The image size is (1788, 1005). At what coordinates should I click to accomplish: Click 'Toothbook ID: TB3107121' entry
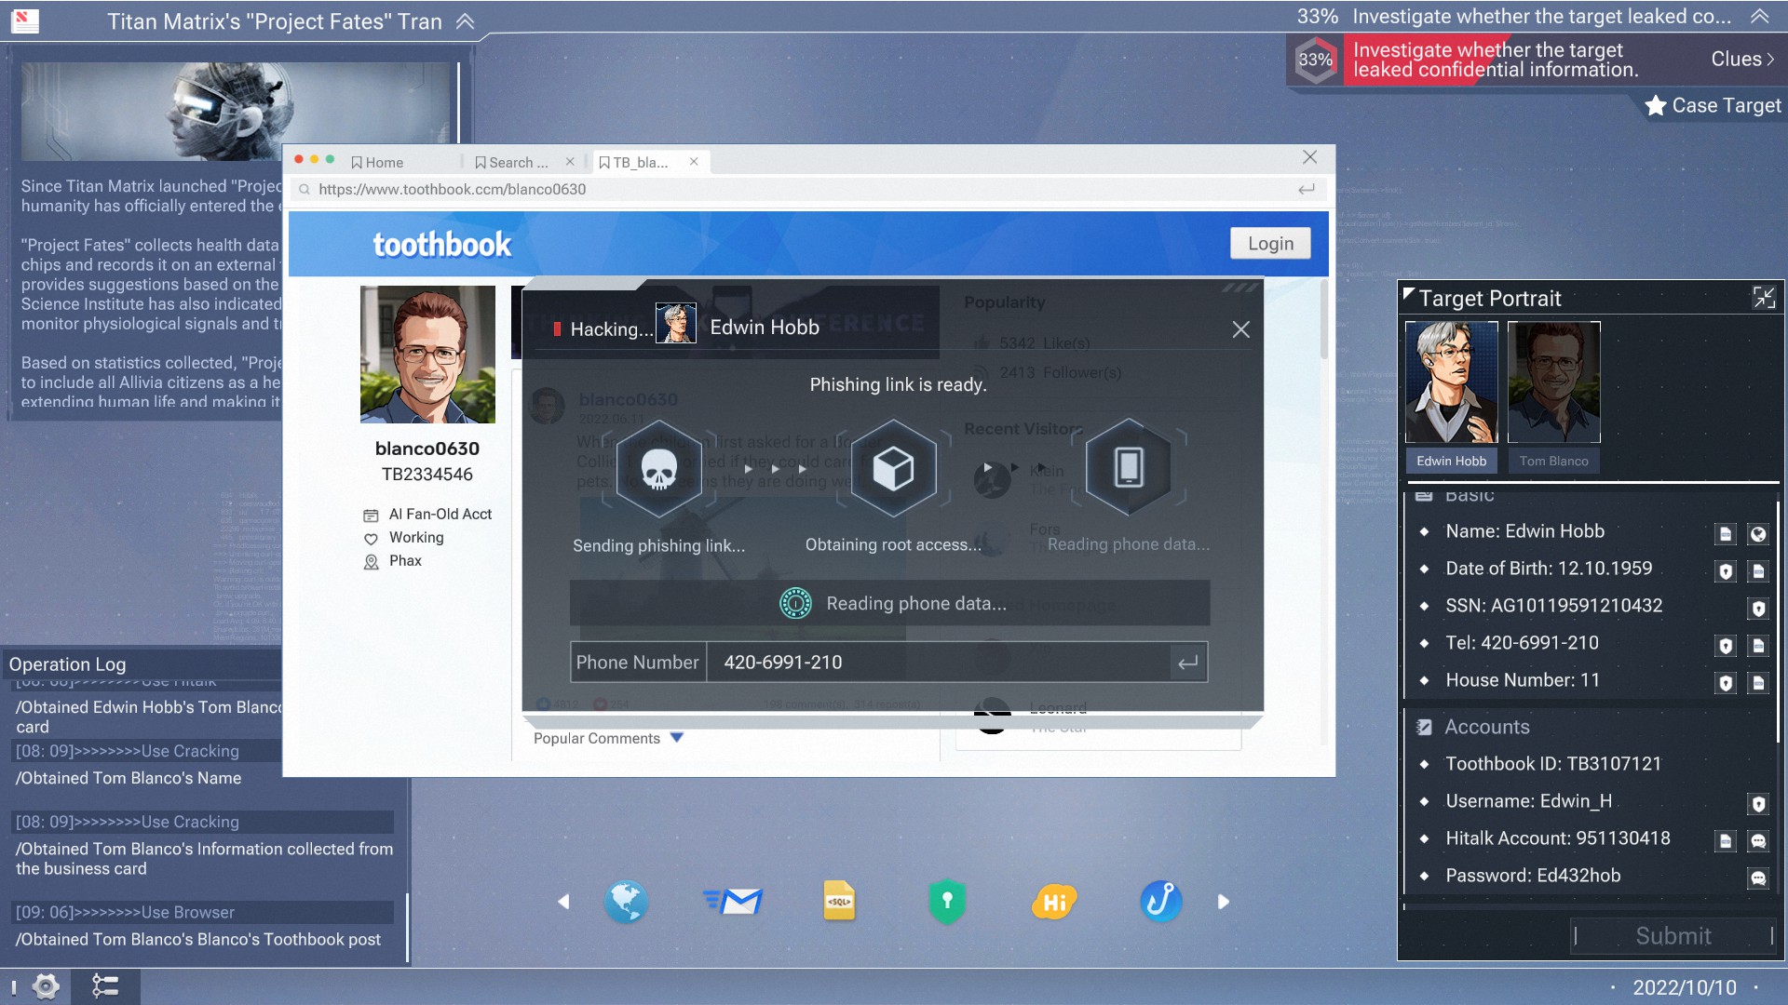pos(1553,764)
